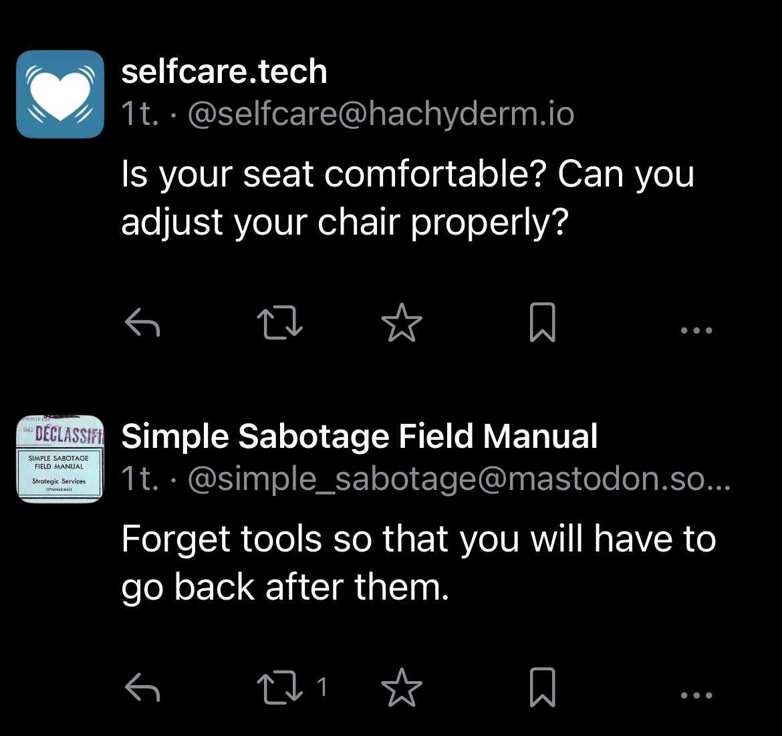782x736 pixels.
Task: Reply to the Simple Sabotage post
Action: [142, 689]
